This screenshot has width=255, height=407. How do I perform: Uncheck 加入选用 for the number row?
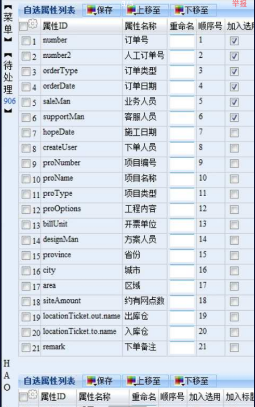tap(234, 41)
